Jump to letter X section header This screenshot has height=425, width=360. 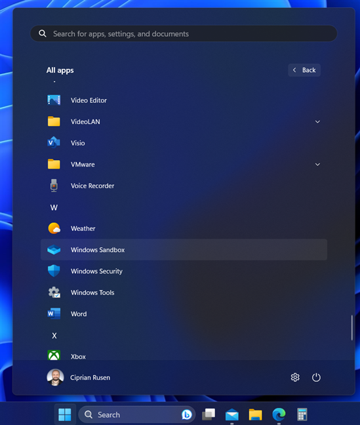pyautogui.click(x=54, y=336)
